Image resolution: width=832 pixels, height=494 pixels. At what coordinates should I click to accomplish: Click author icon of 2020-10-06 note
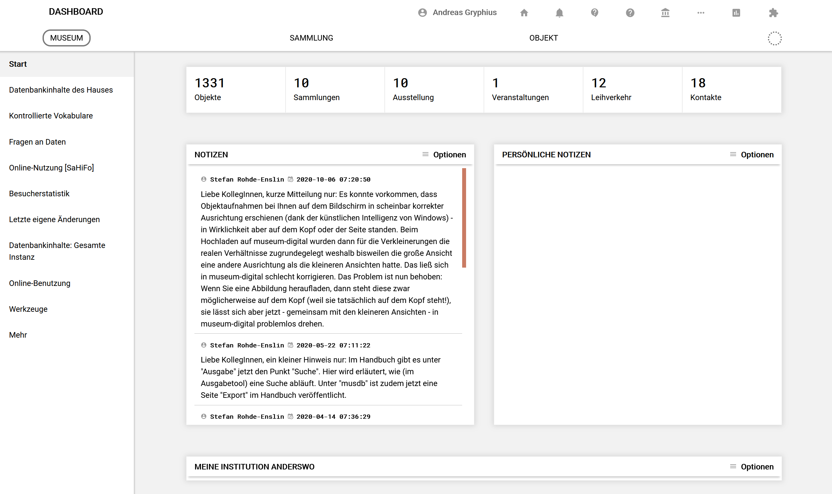point(204,179)
